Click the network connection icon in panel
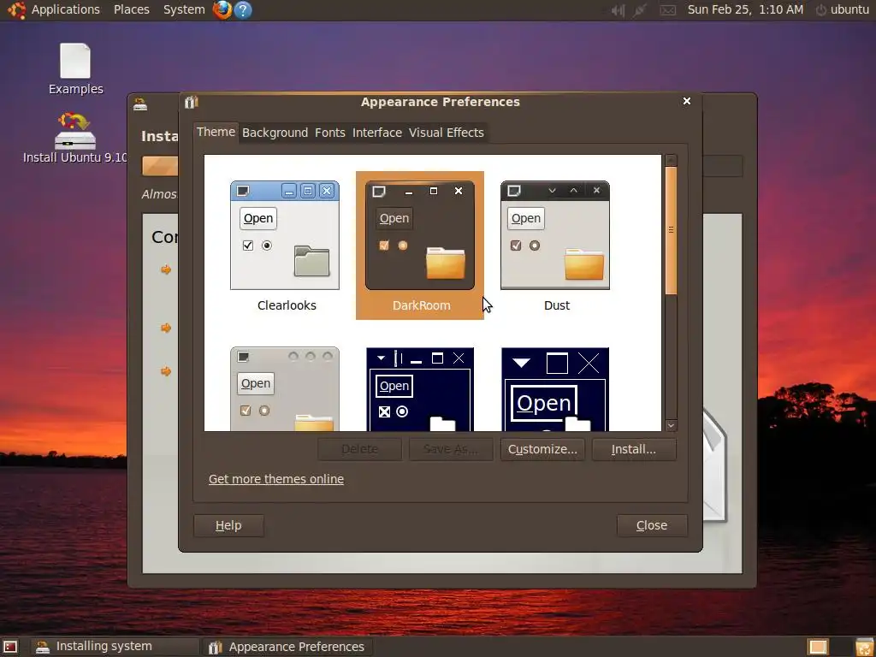This screenshot has height=657, width=876. point(641,10)
